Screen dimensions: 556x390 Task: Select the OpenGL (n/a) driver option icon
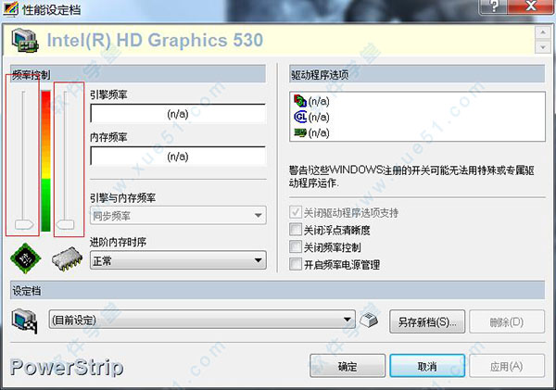tap(299, 117)
